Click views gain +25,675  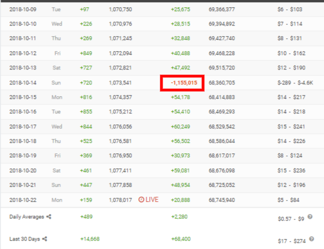pyautogui.click(x=180, y=9)
